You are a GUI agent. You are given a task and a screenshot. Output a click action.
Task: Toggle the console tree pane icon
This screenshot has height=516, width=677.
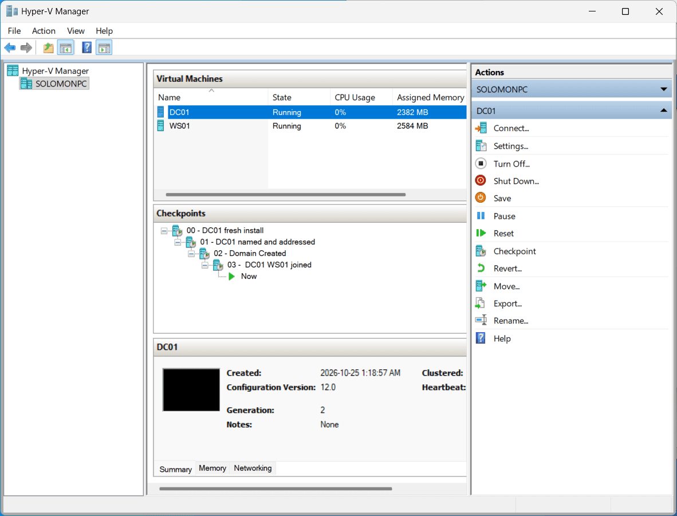tap(66, 48)
